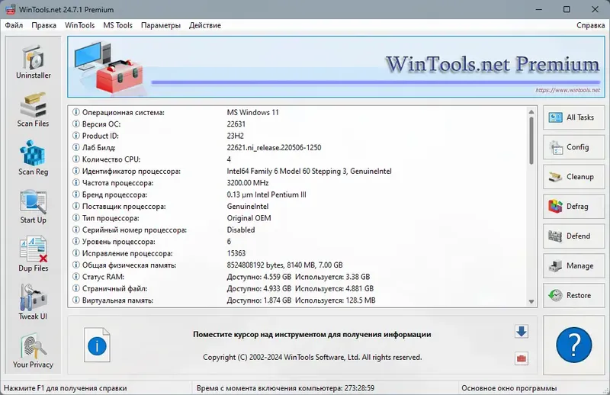
Task: Open the Uninstaller tool
Action: pos(34,63)
